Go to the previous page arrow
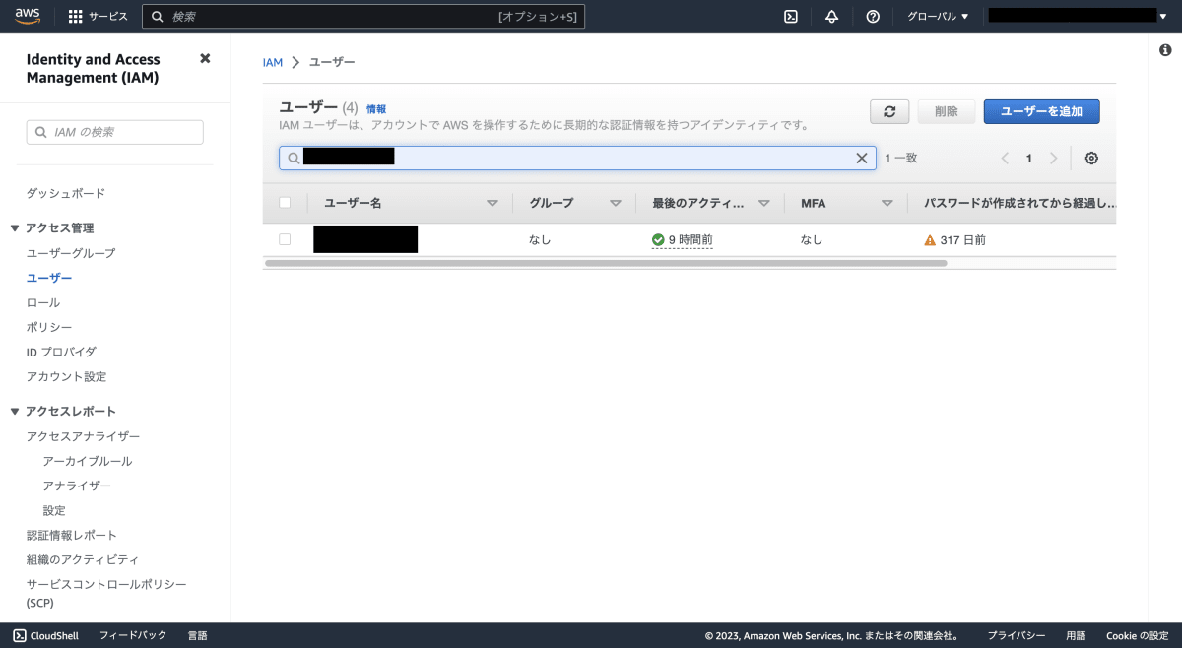Screen dimensions: 1182x648 [1005, 158]
